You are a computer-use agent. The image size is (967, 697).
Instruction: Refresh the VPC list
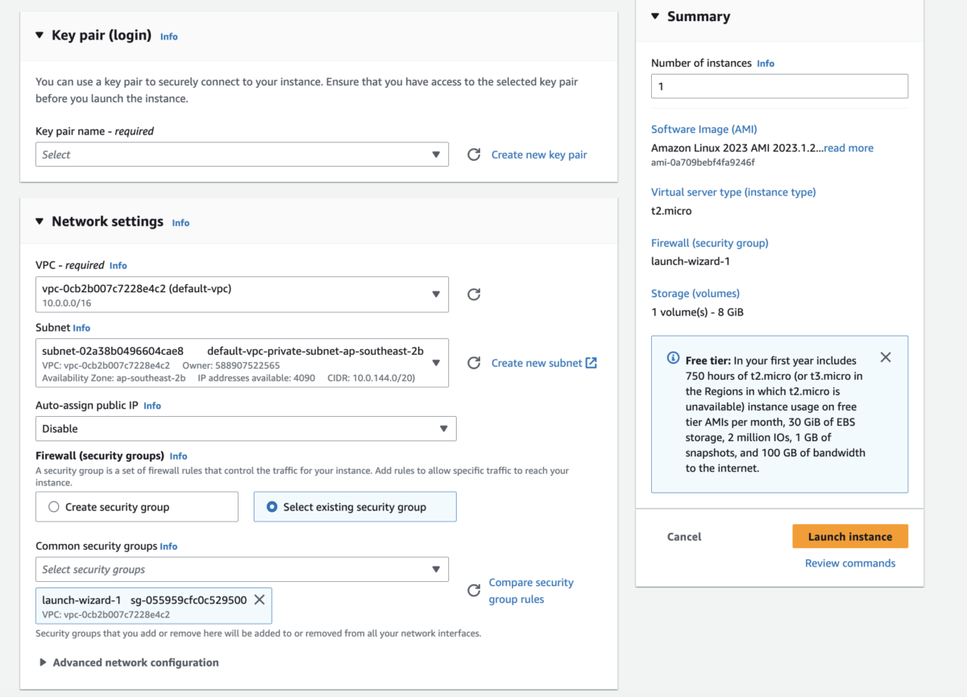click(x=474, y=295)
